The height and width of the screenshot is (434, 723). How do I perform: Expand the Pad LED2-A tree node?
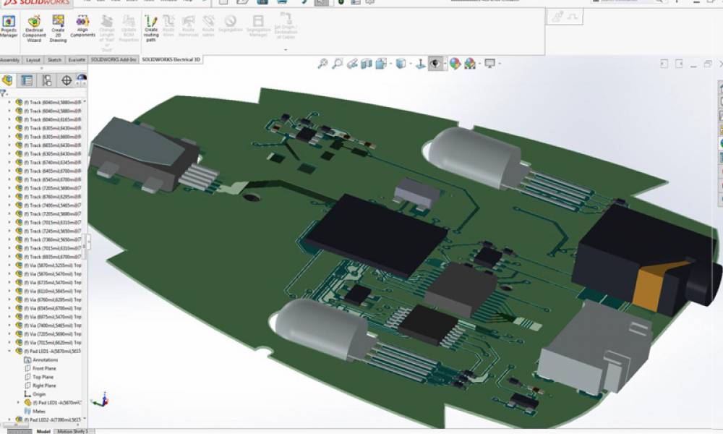point(9,420)
